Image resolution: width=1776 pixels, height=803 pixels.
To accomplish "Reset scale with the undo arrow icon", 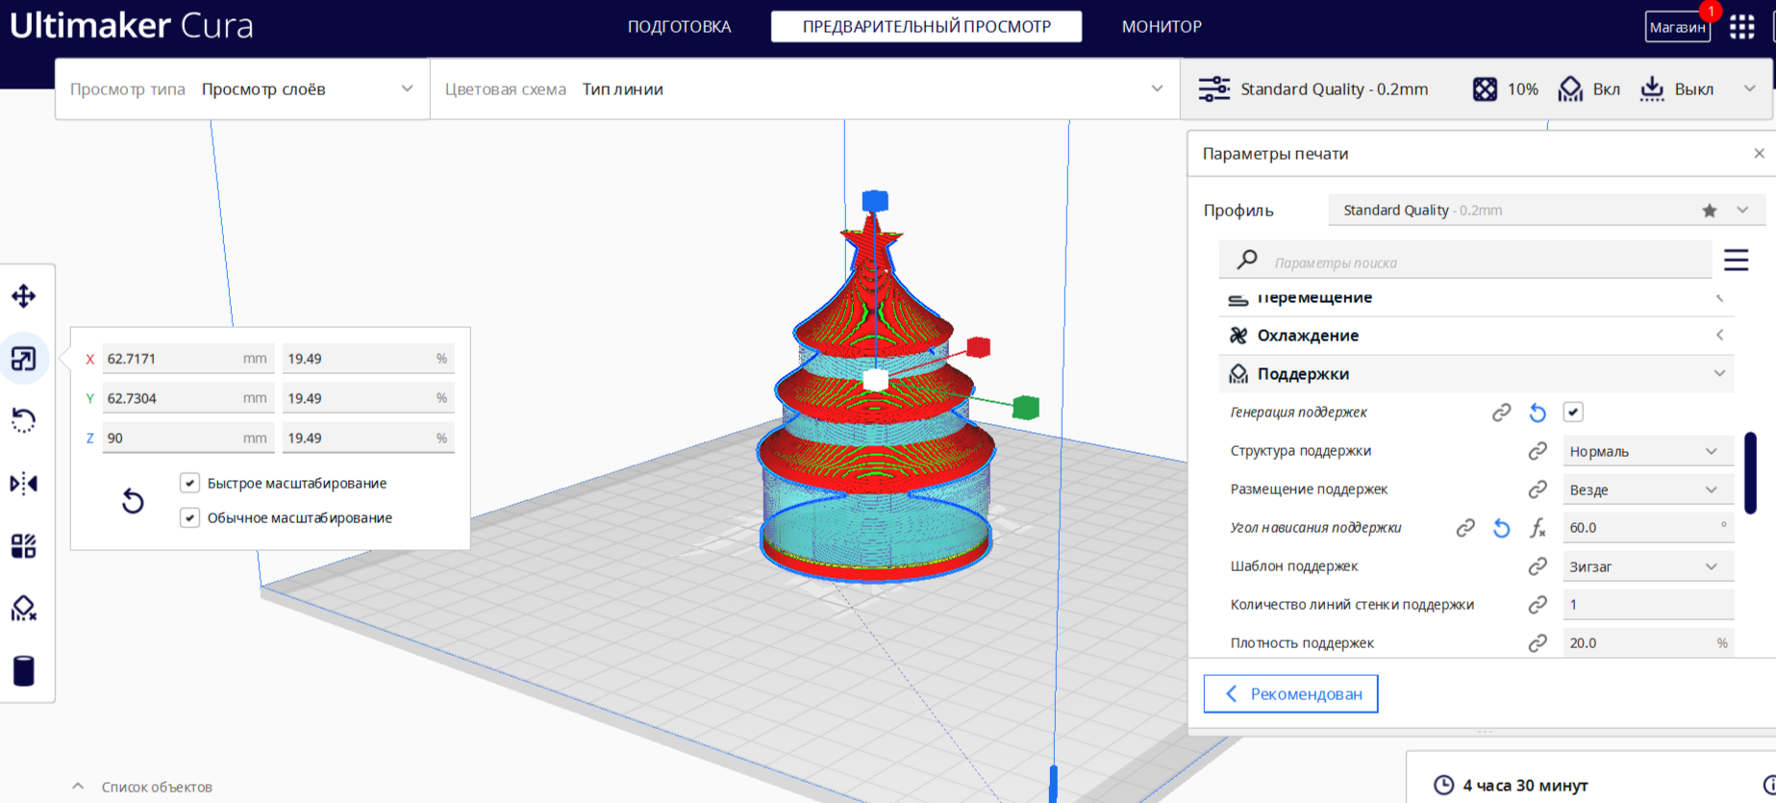I will tap(133, 500).
